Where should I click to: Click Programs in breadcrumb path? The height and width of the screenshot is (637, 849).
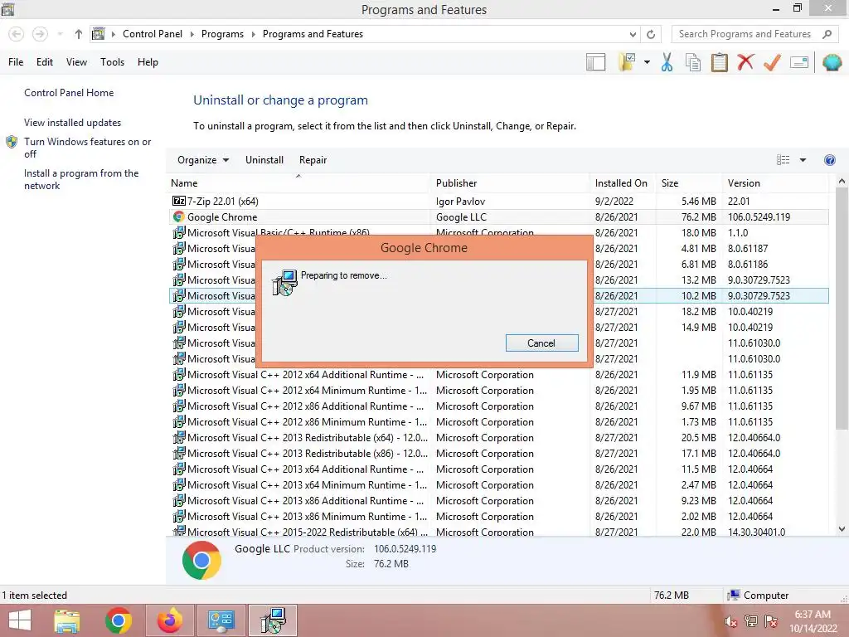[222, 33]
